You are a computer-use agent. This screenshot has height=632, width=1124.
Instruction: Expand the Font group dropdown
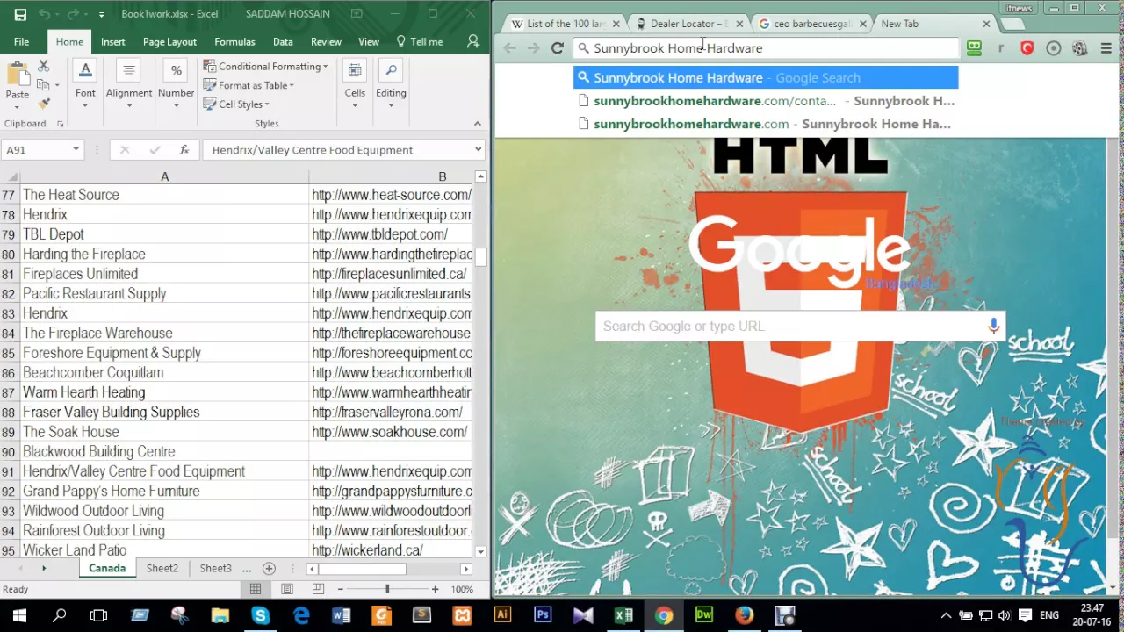(85, 106)
